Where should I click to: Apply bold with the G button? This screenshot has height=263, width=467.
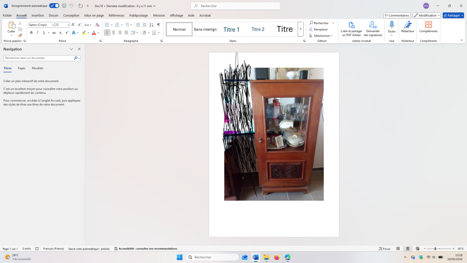[31, 33]
